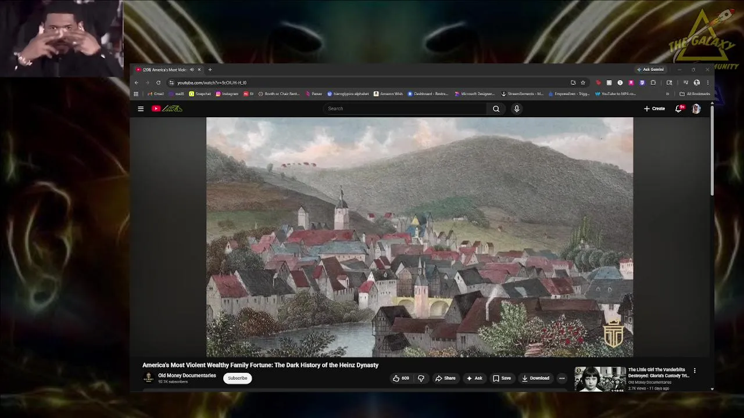Viewport: 744px width, 418px height.
Task: Like the video with thumbs-up
Action: [x=400, y=378]
